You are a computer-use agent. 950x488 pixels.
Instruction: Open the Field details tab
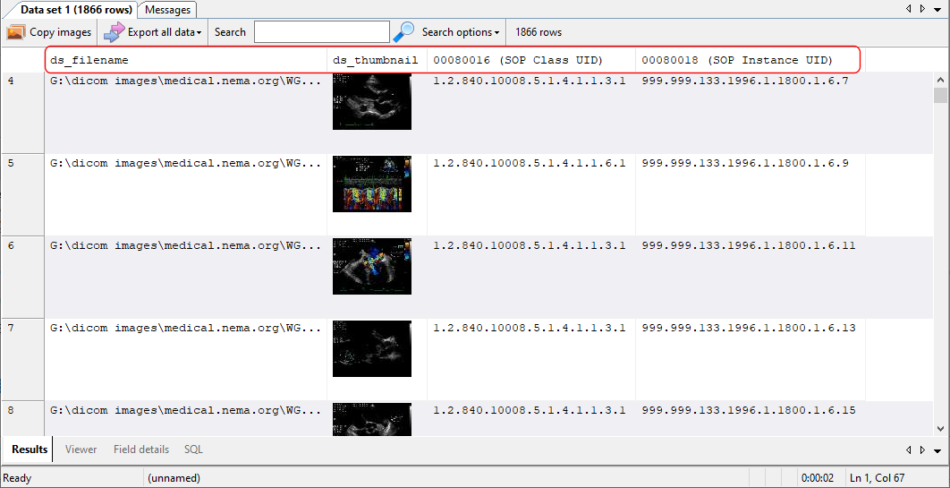pyautogui.click(x=141, y=449)
